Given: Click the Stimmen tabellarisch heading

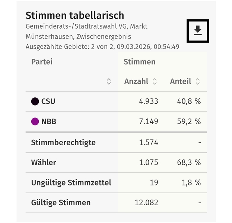Looking at the screenshot, I should pyautogui.click(x=74, y=15).
